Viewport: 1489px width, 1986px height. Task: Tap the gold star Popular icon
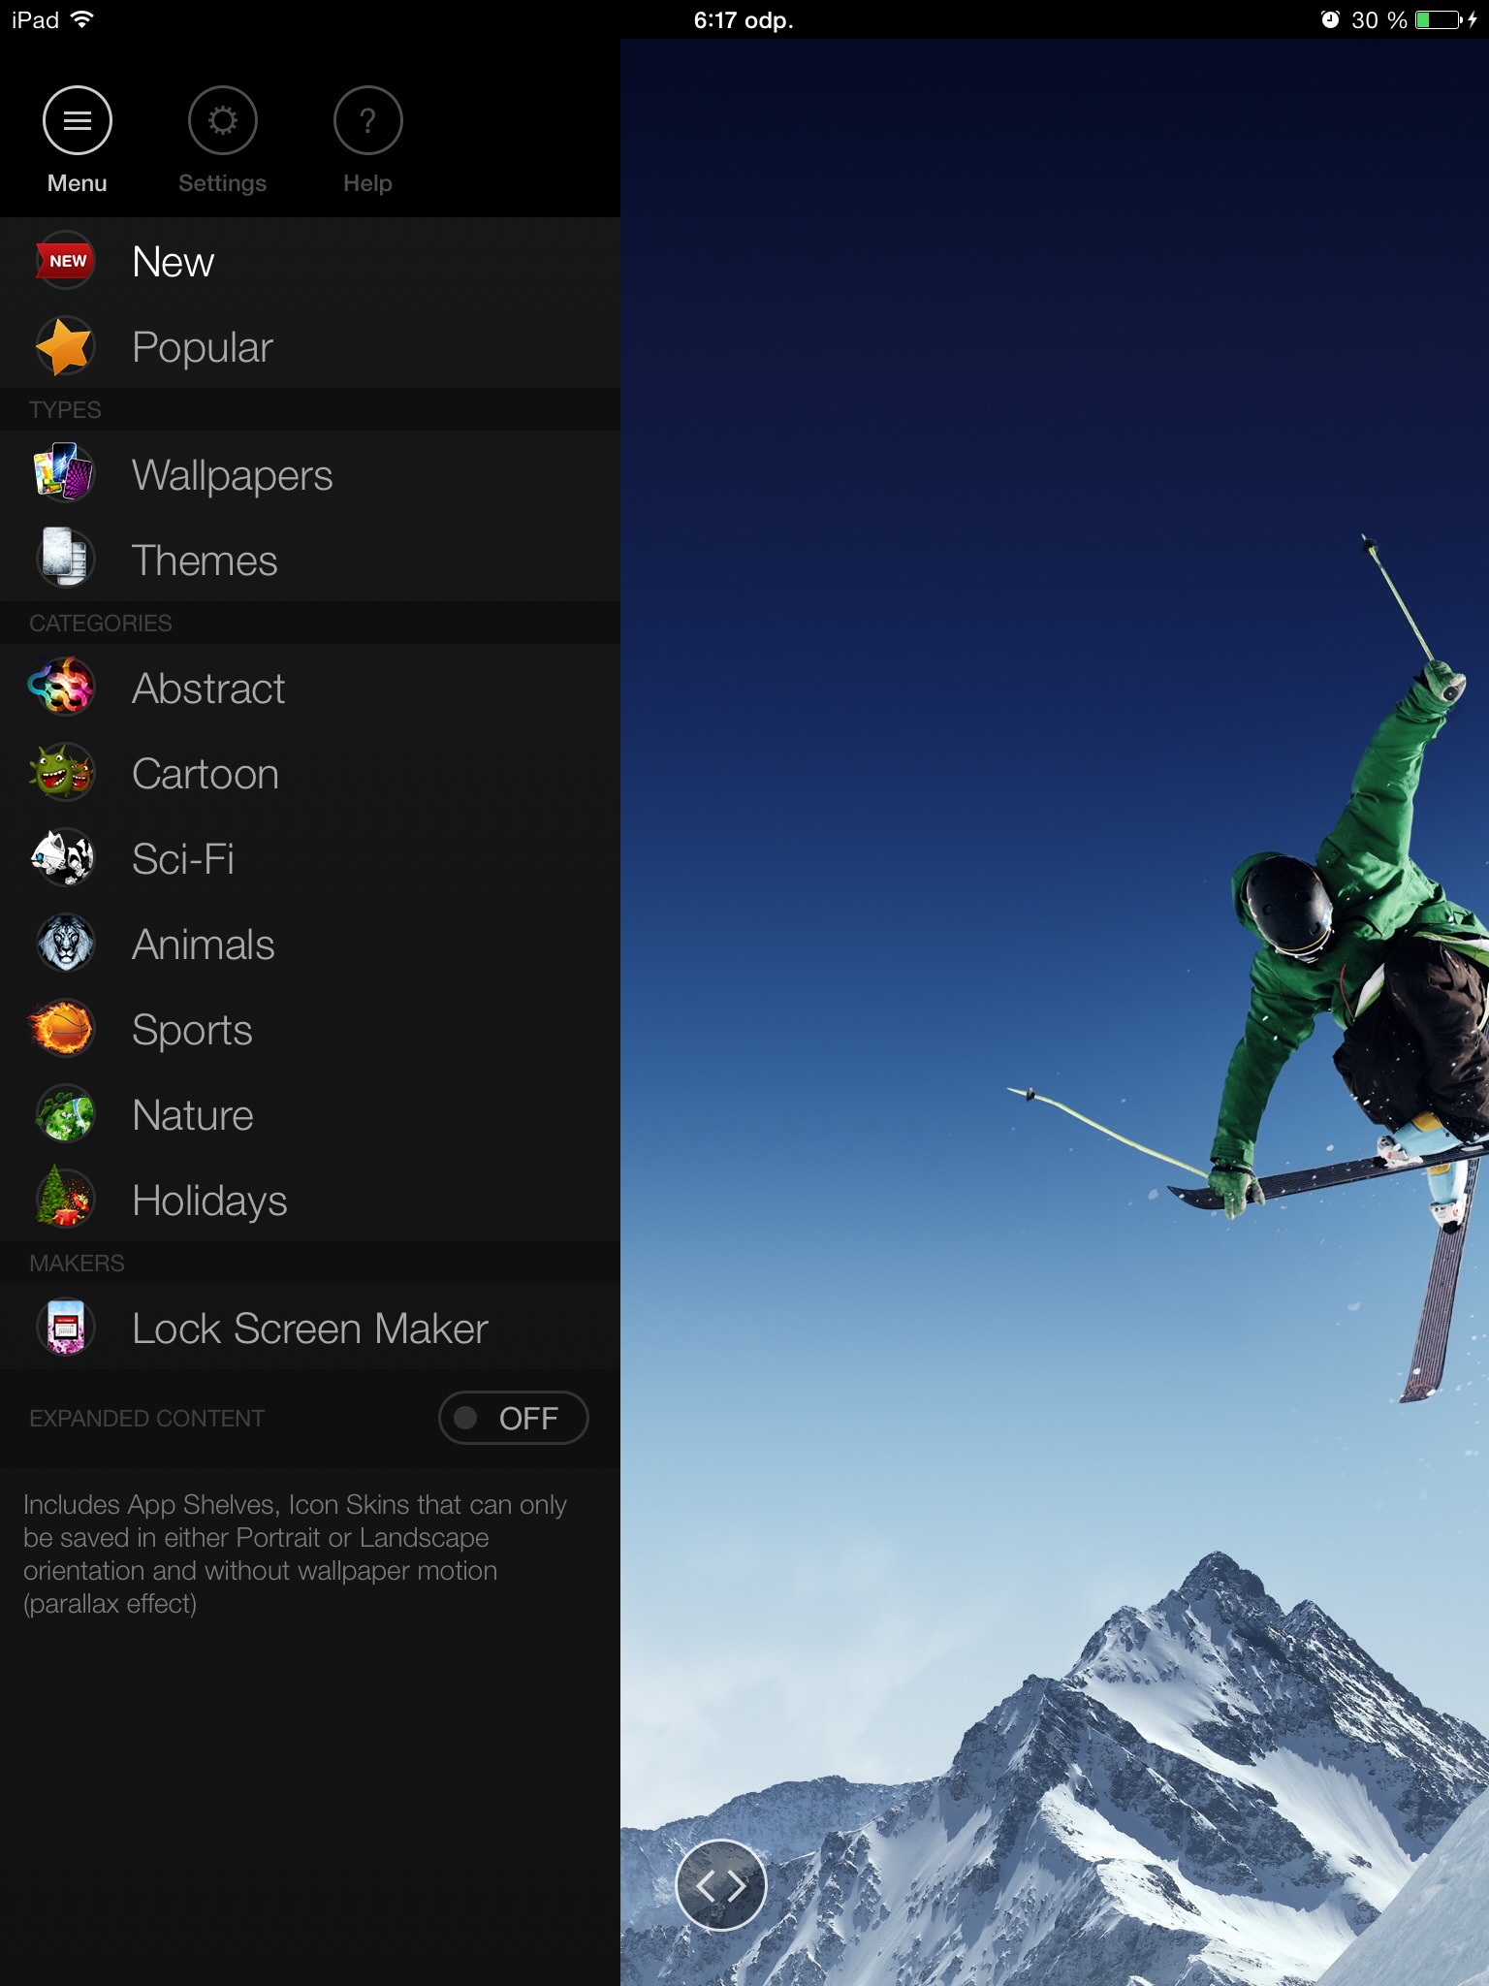(65, 346)
